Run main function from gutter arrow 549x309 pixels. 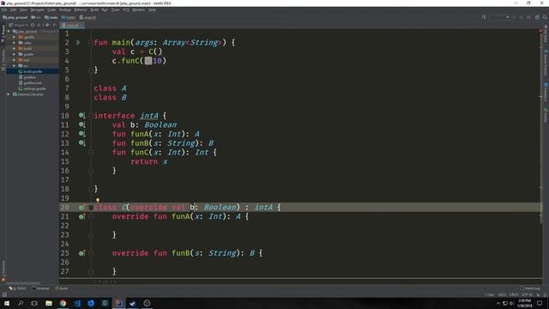pos(78,42)
